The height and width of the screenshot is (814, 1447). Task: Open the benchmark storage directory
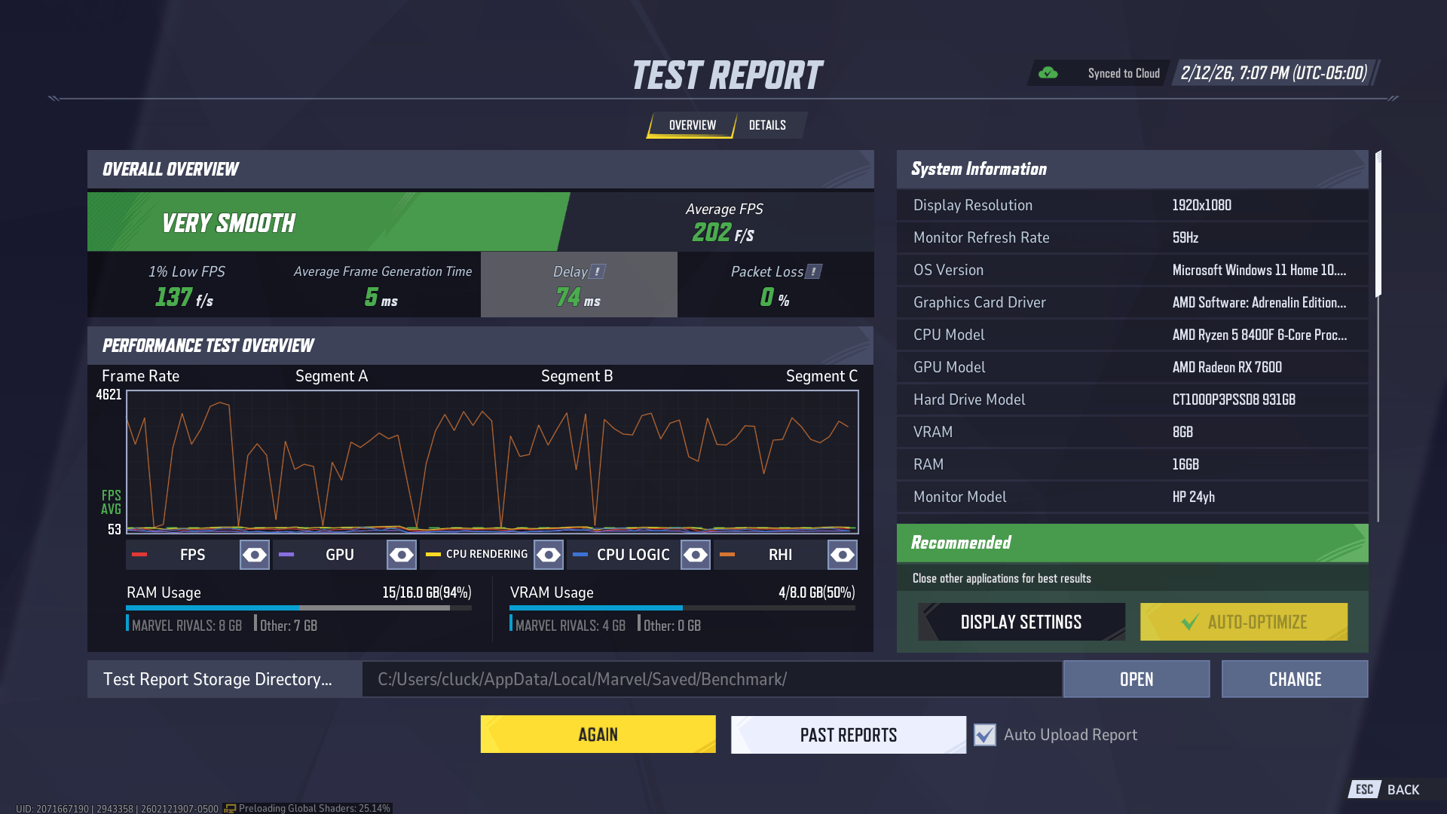(x=1136, y=679)
